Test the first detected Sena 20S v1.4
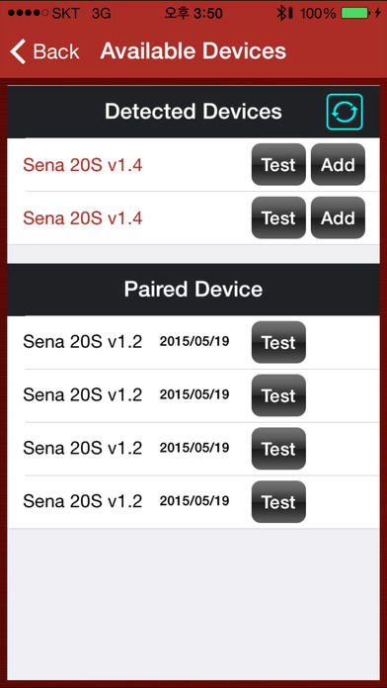Screen dimensions: 387x688 (278, 164)
